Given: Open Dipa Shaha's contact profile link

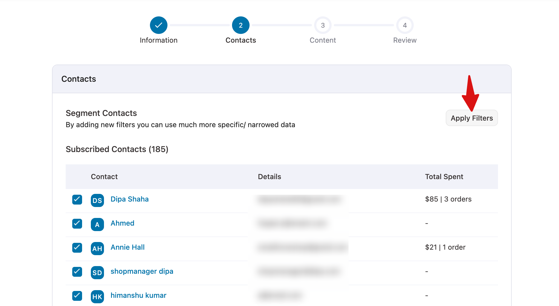Looking at the screenshot, I should [x=129, y=199].
